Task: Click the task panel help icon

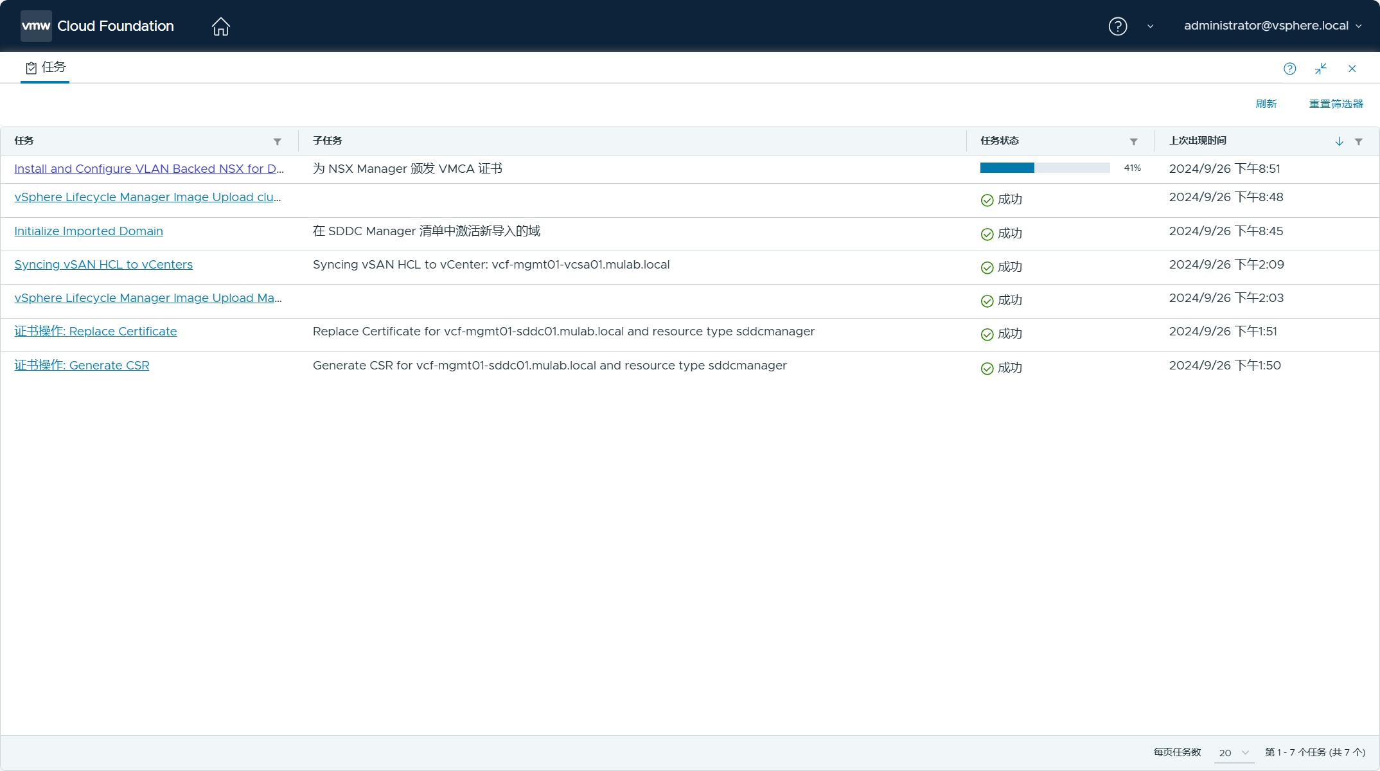Action: (x=1289, y=69)
